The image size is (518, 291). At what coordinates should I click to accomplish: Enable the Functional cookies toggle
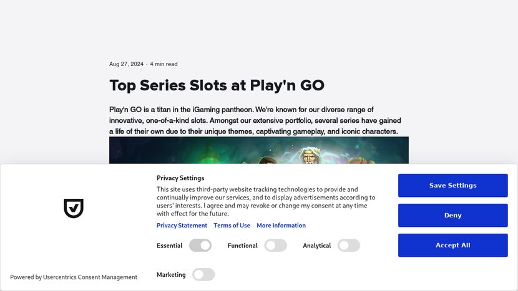click(x=275, y=246)
